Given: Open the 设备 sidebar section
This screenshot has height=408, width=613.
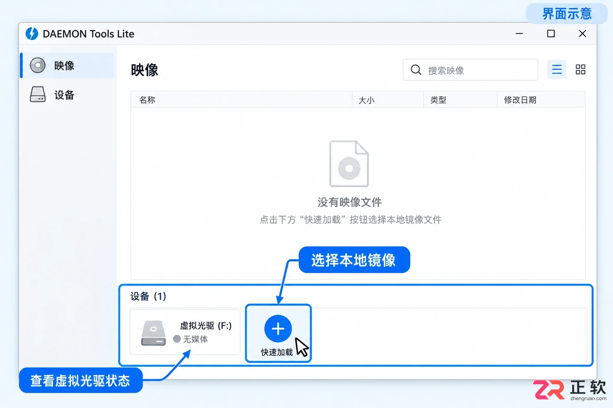Looking at the screenshot, I should click(68, 95).
